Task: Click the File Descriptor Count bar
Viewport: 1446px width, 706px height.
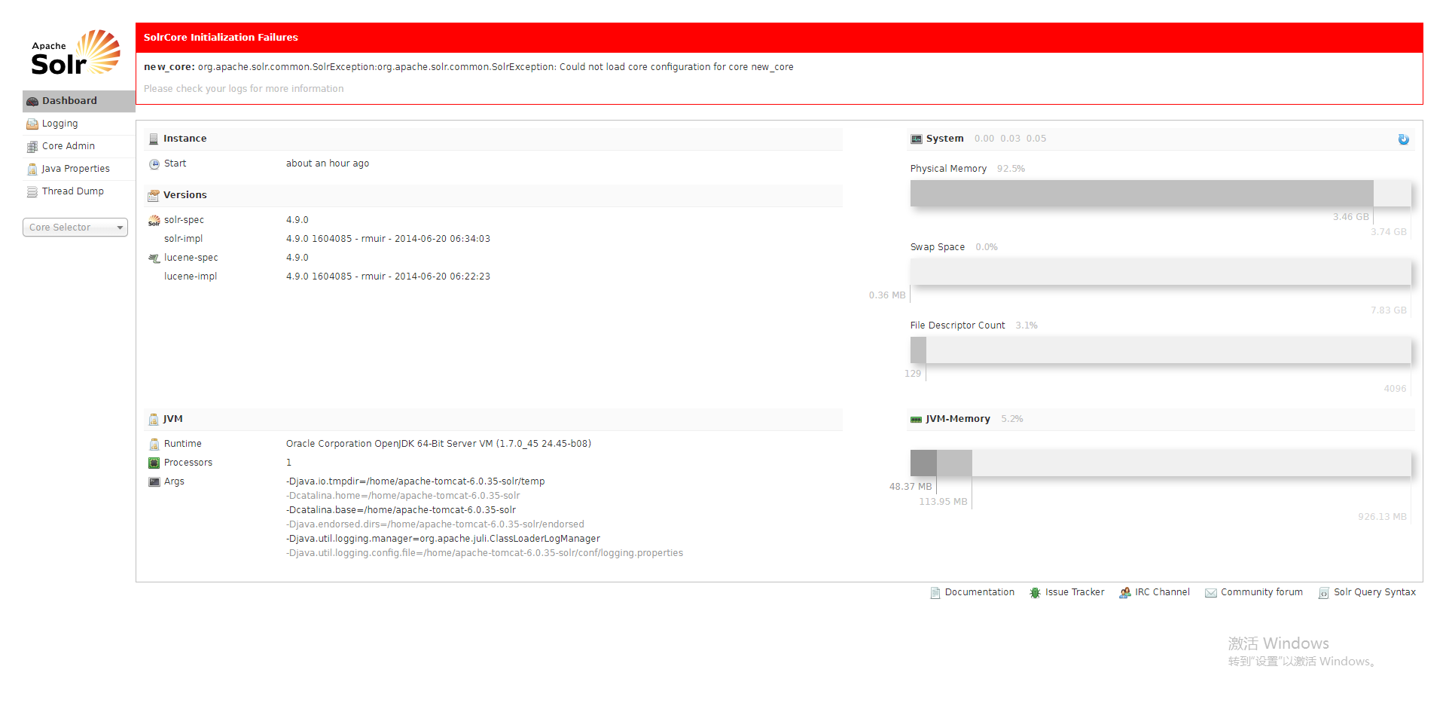Action: coord(1161,350)
